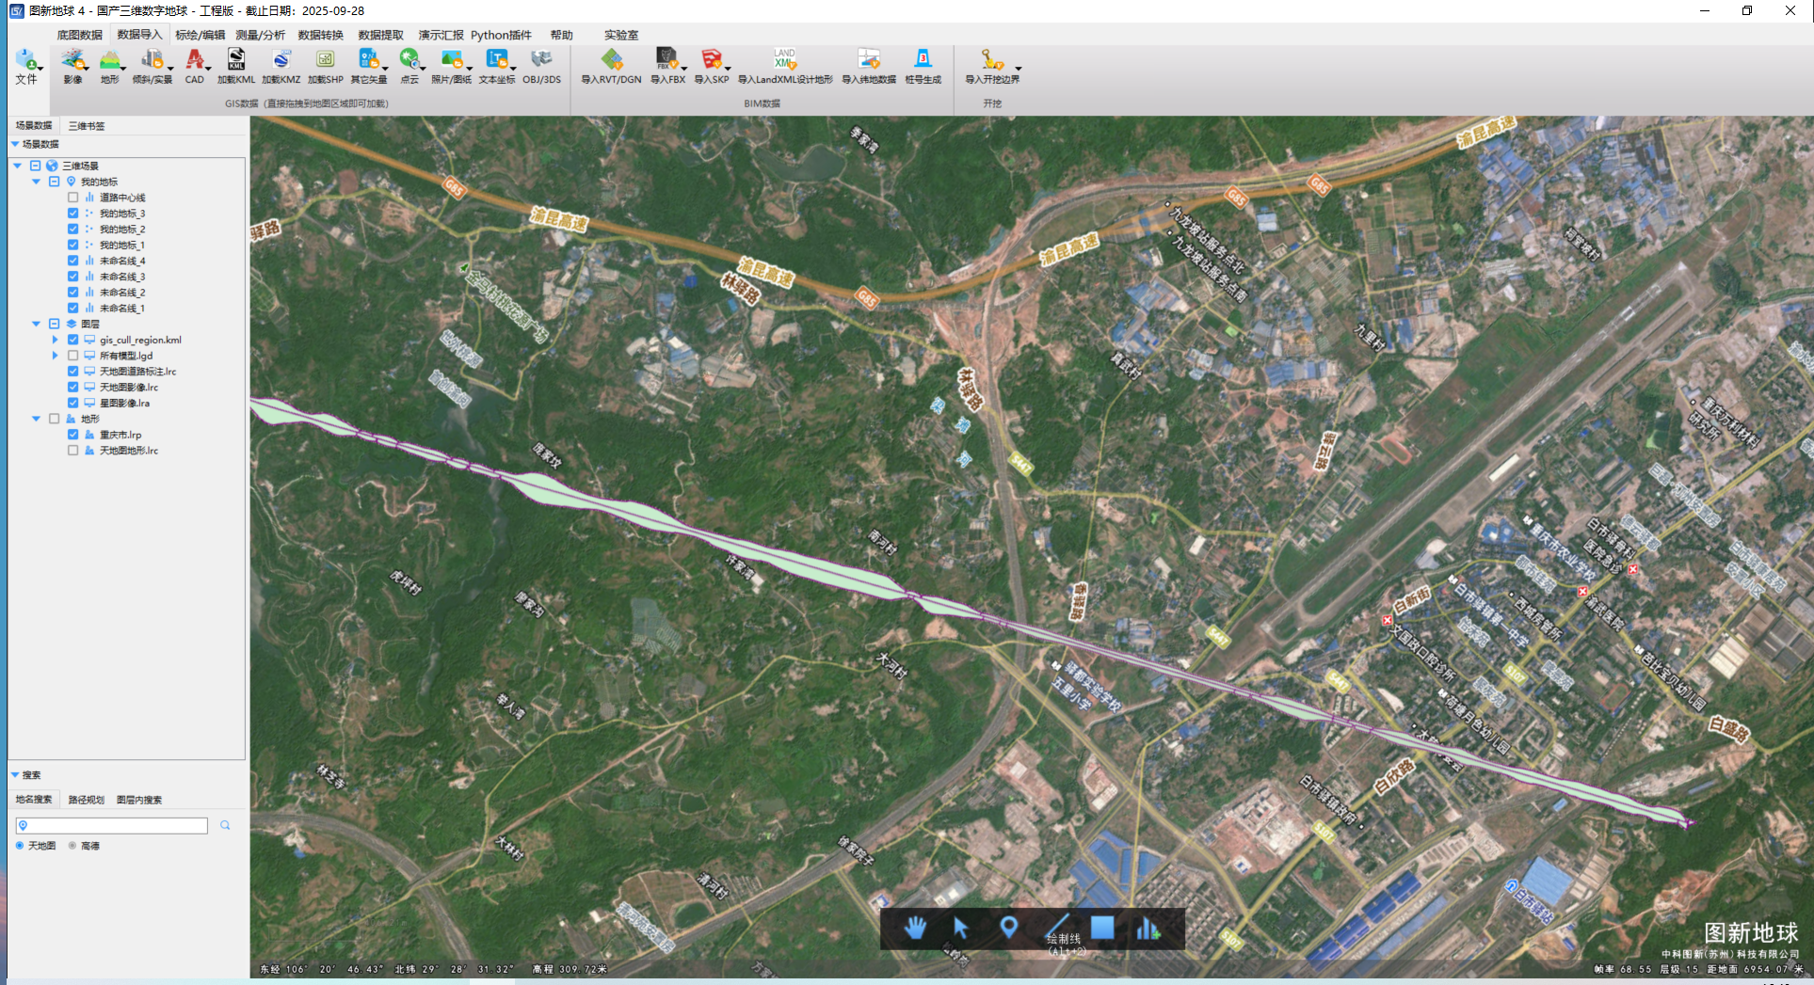Select the pan hand tool in map toolbar
1814x985 pixels.
pos(915,928)
